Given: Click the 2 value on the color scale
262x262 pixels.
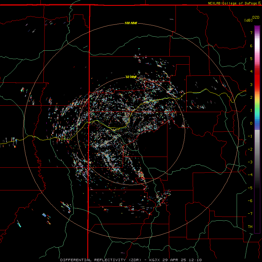Looking at the screenshot, I should [251, 98].
